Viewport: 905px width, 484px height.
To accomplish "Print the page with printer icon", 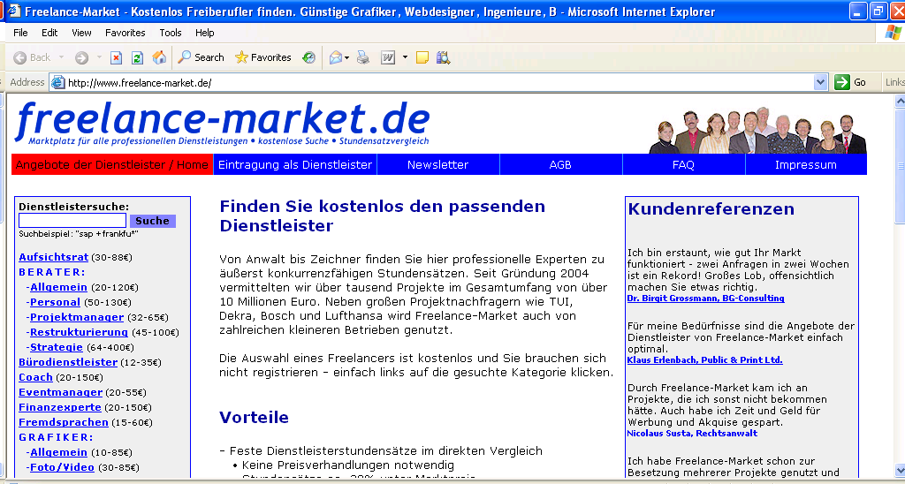I will coord(363,57).
